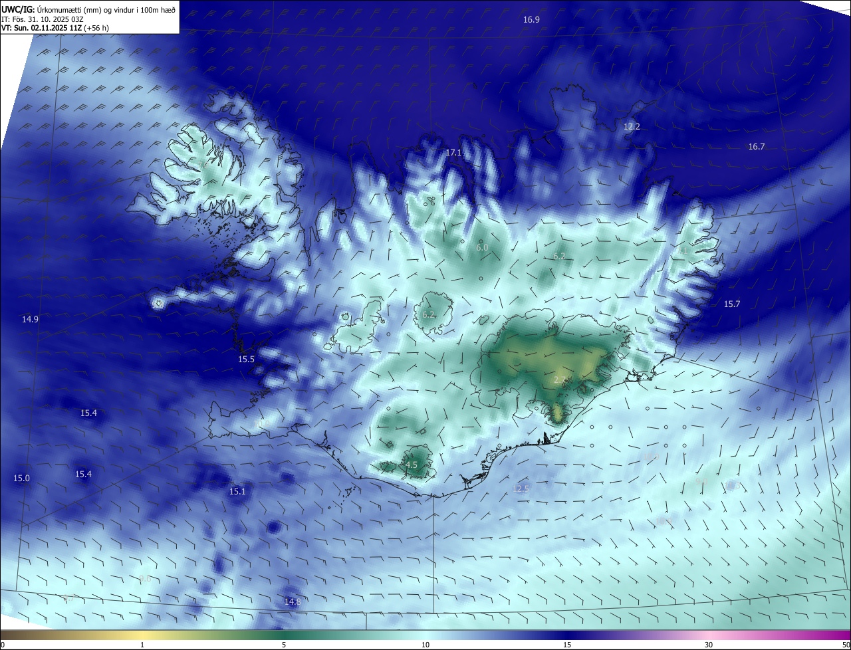Click the 17.1 value label
This screenshot has width=851, height=650.
tap(453, 152)
